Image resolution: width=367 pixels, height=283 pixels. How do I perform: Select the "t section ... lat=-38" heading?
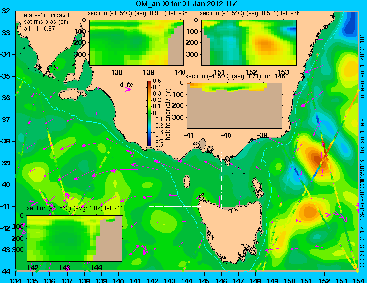tap(136, 13)
